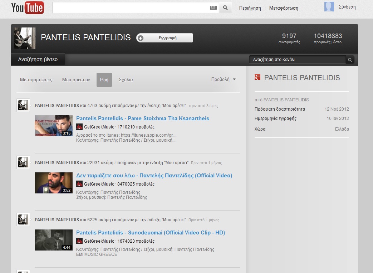Open the Google+ icon in sidebar
This screenshot has height=273, width=373.
[x=257, y=77]
